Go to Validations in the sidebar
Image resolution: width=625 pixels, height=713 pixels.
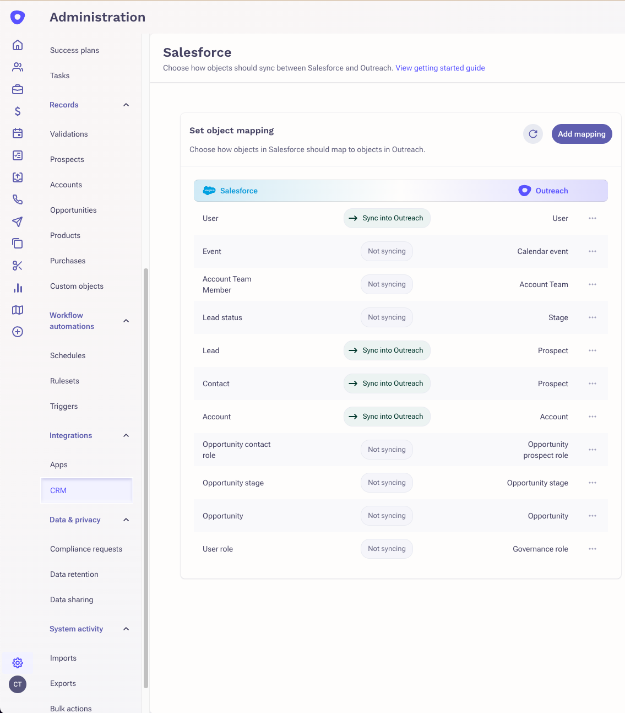coord(69,134)
